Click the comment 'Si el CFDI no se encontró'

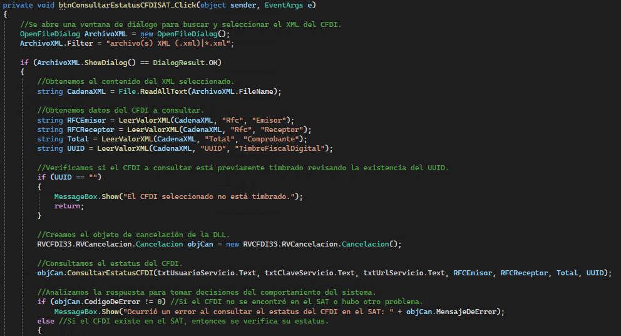click(297, 302)
